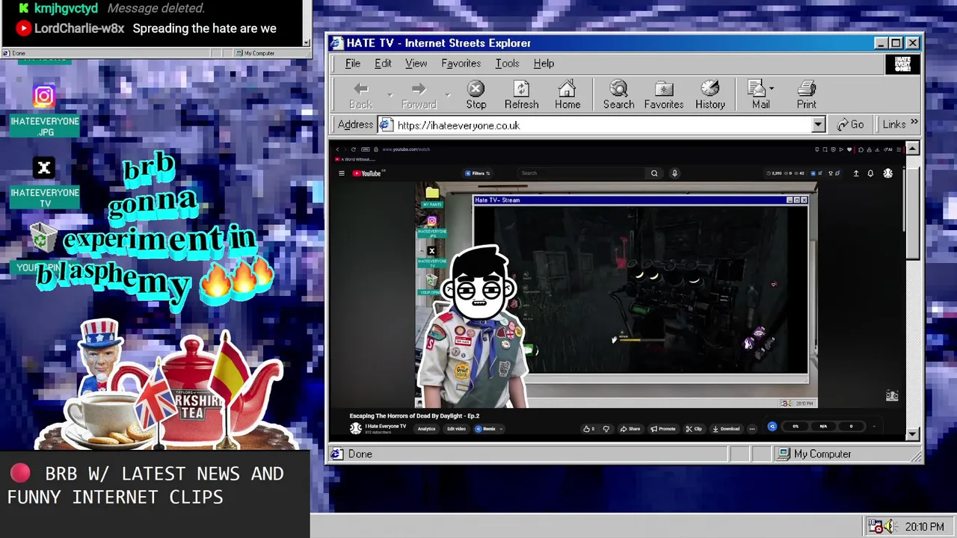Open the video more actions ellipsis
The height and width of the screenshot is (538, 957).
pyautogui.click(x=752, y=429)
